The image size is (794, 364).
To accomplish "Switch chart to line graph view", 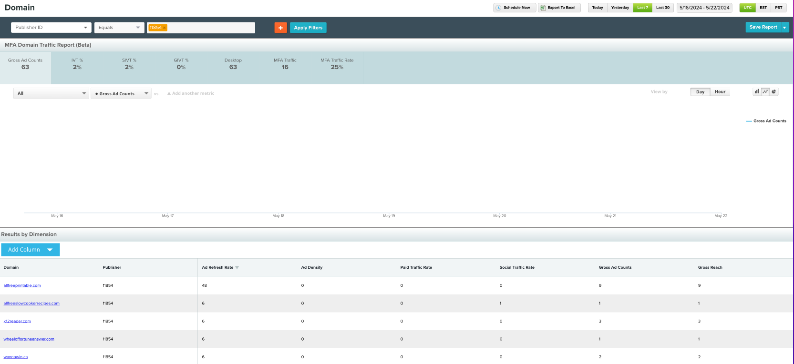I will [x=765, y=91].
